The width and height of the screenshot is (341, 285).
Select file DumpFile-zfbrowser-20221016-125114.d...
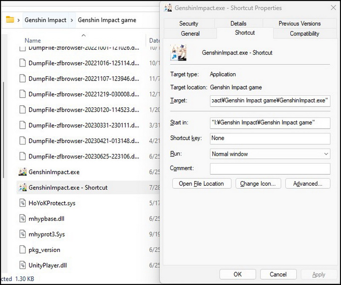(x=84, y=63)
